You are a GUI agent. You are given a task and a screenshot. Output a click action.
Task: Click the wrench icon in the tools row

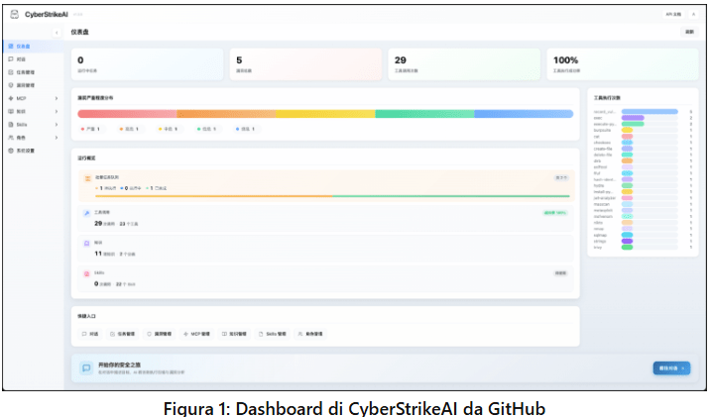[87, 213]
